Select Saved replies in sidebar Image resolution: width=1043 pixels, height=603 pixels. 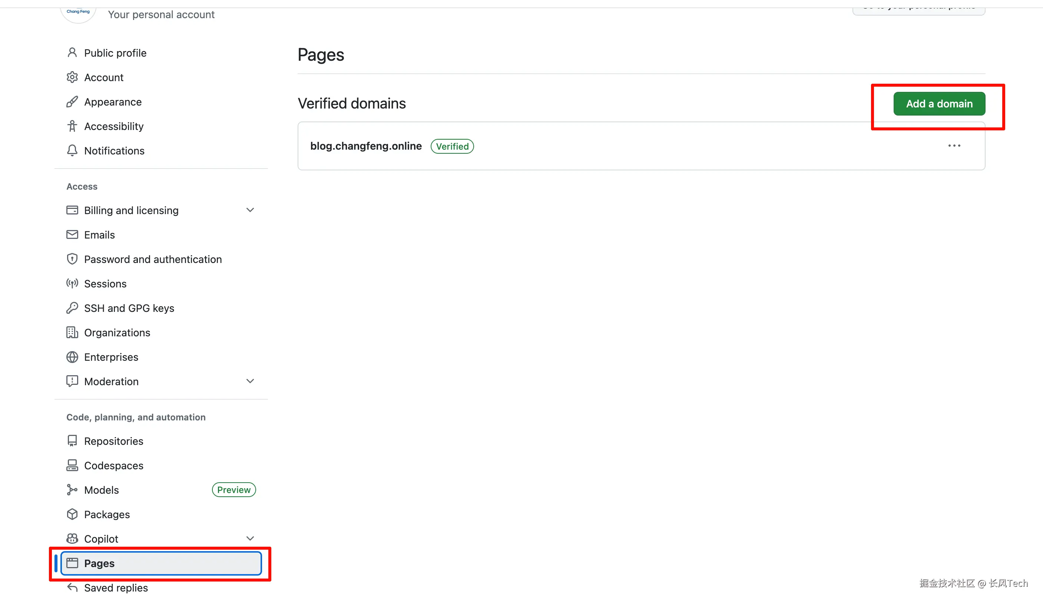(116, 588)
